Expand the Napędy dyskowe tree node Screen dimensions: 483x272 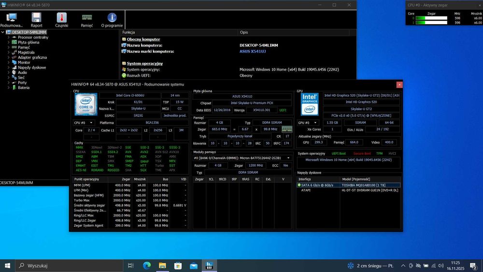point(8,68)
